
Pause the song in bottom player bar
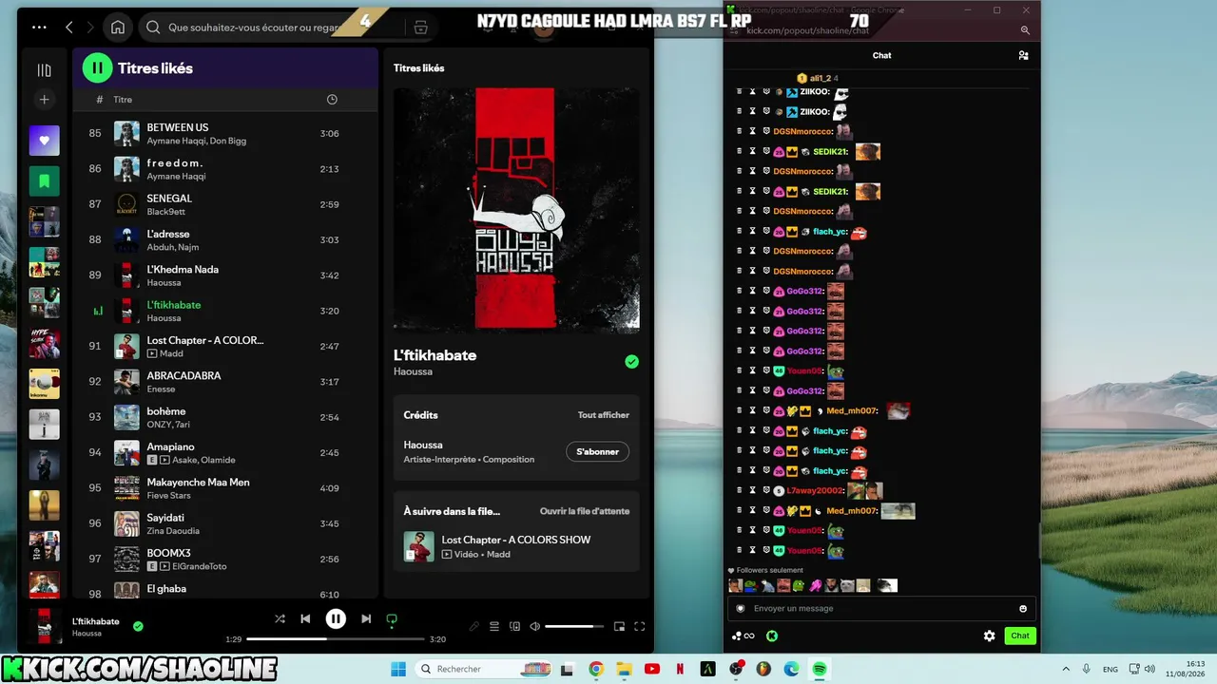pyautogui.click(x=336, y=618)
